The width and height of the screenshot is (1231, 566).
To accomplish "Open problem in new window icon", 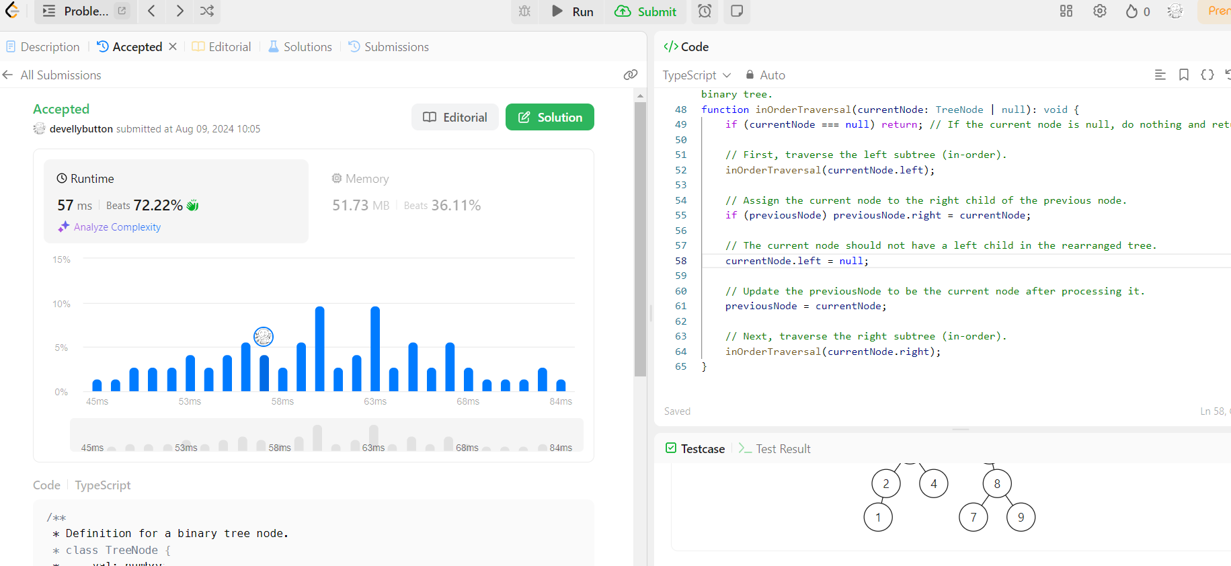I will point(122,11).
